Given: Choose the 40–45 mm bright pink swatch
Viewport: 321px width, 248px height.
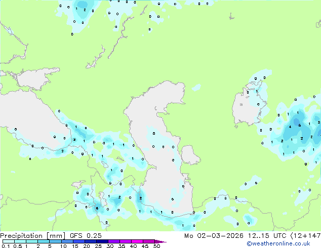Looking at the screenshot, I should pyautogui.click(x=137, y=241).
